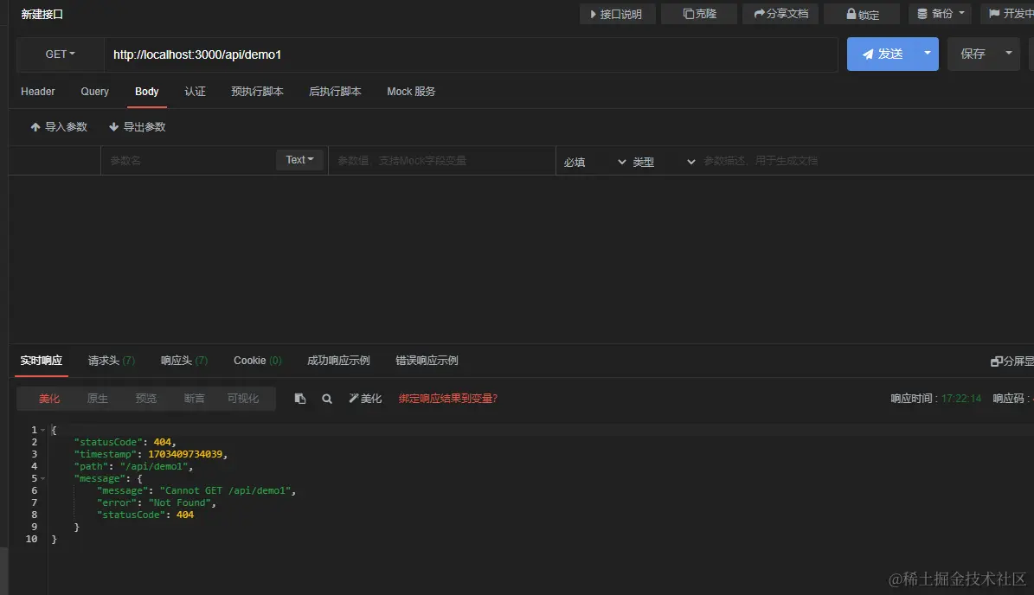Click the 接口说明 button
1034x595 pixels.
pyautogui.click(x=617, y=14)
